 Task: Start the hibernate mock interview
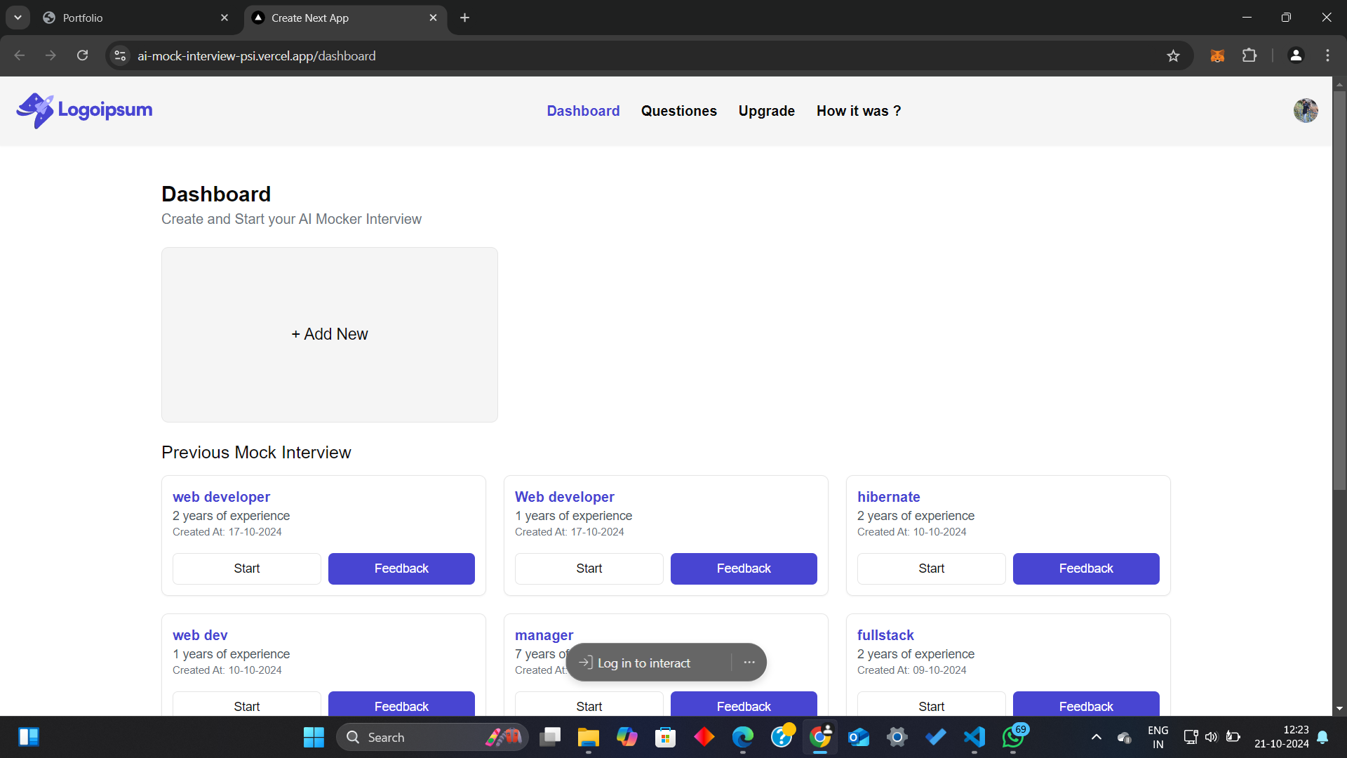(931, 568)
